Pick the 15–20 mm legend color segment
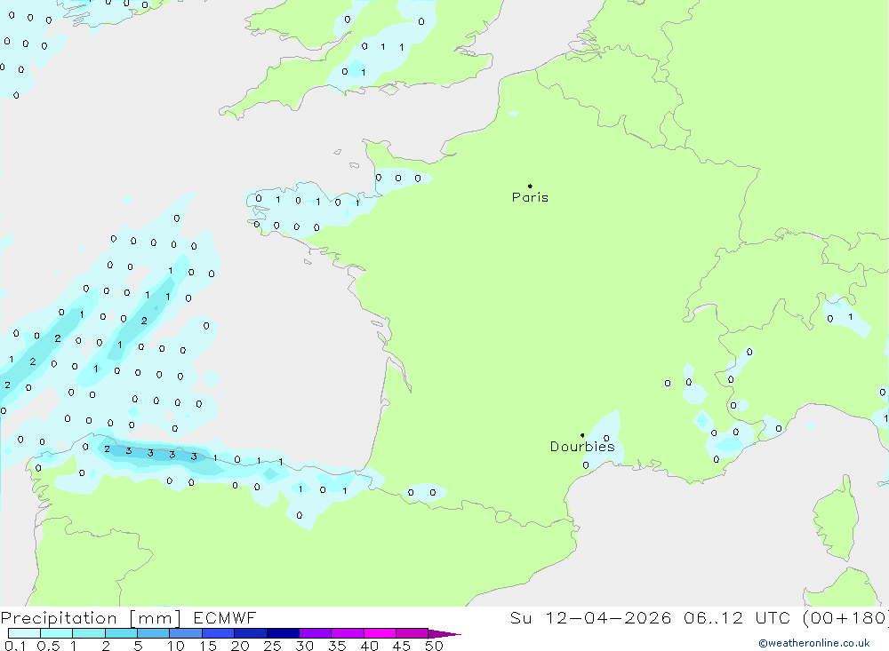 point(218,633)
